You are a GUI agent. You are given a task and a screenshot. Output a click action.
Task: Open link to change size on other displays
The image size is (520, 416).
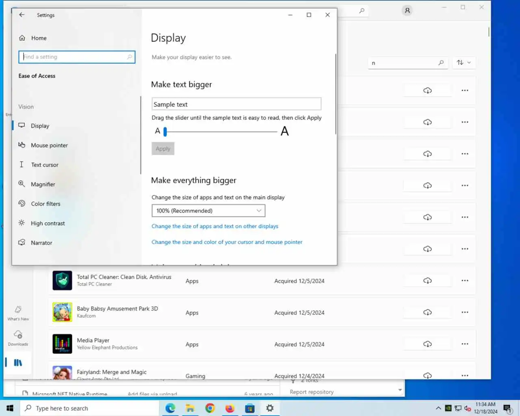(215, 226)
